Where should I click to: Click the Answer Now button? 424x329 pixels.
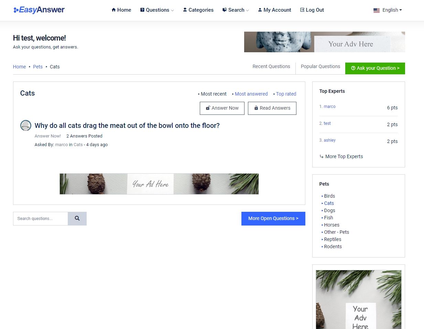[222, 108]
